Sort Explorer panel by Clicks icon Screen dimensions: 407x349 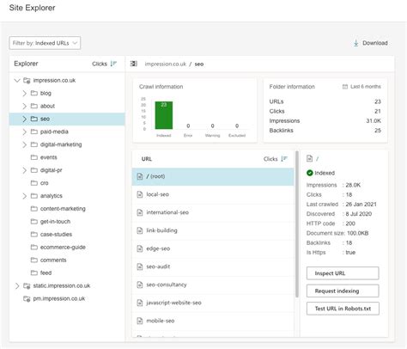point(113,64)
